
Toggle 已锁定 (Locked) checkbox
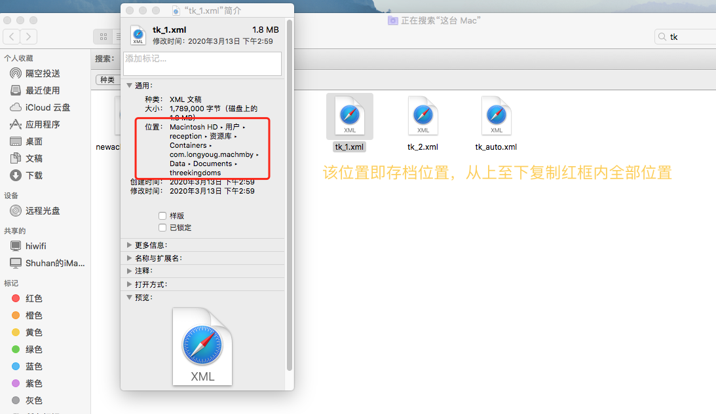162,228
